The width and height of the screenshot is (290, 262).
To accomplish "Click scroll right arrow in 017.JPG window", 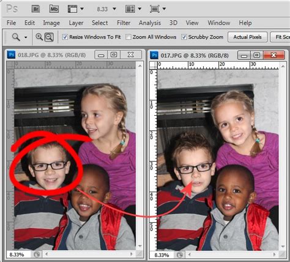I will pos(275,255).
